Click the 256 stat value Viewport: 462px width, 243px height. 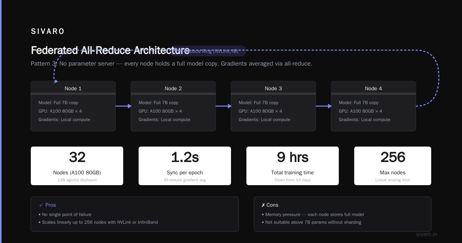click(393, 157)
